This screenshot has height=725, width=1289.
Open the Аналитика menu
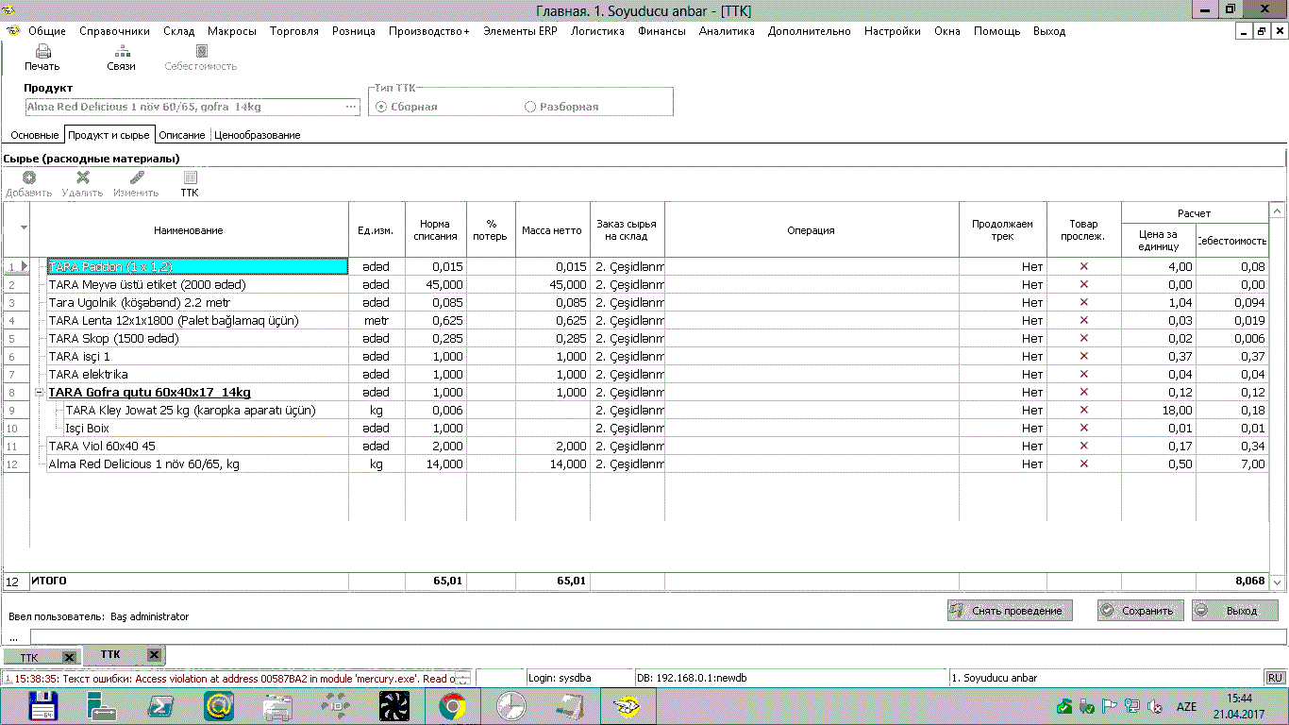pos(727,31)
